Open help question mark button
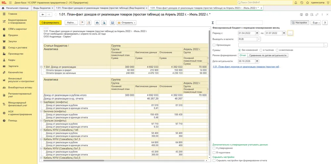 [325, 22]
